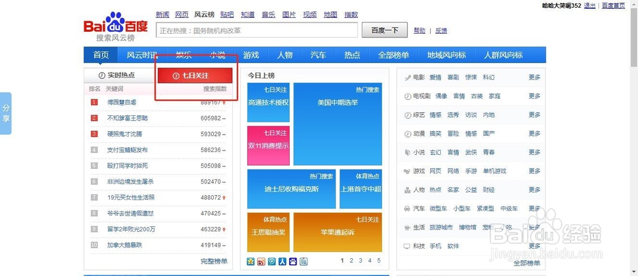Go to page 5 of 今日上榜
The height and width of the screenshot is (276, 638).
pos(379,261)
